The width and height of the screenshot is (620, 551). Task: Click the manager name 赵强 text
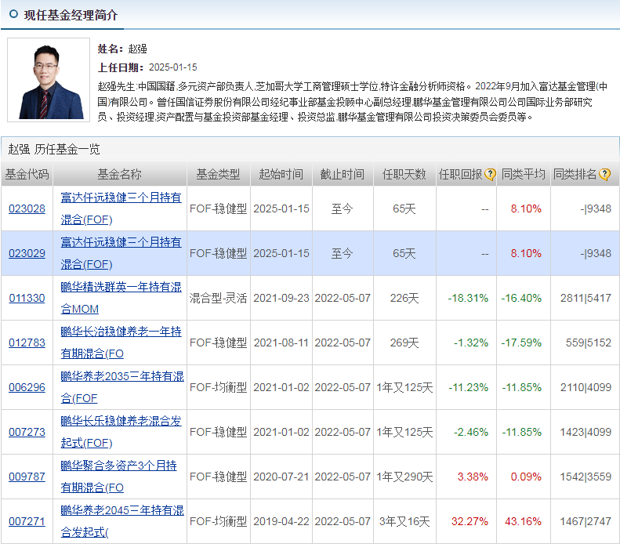138,49
